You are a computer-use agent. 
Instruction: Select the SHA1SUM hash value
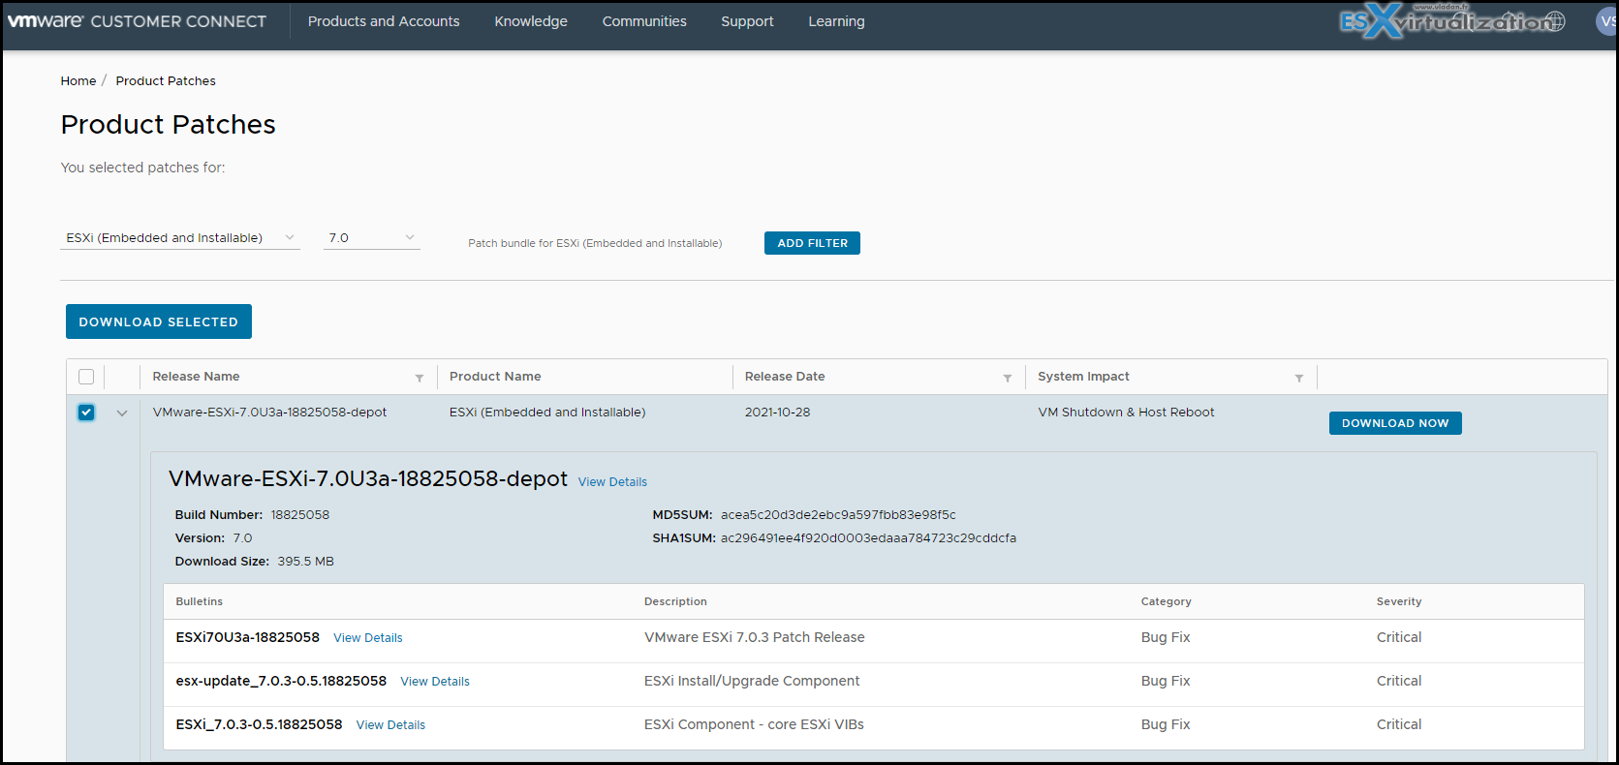pos(868,538)
